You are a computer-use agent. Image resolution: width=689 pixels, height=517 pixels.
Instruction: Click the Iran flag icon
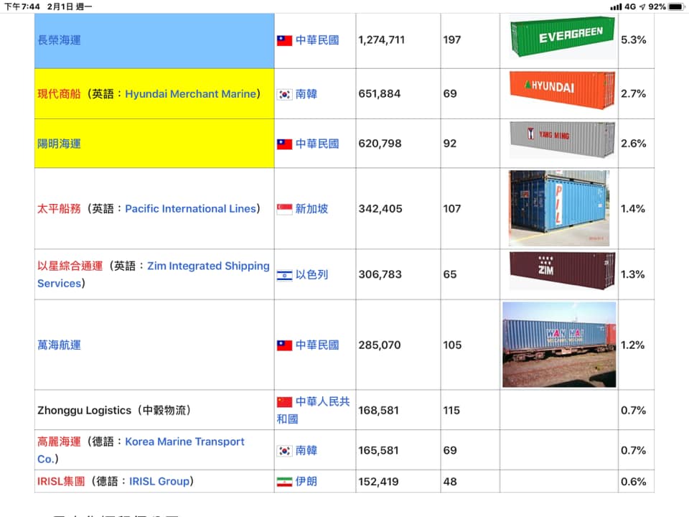point(284,482)
